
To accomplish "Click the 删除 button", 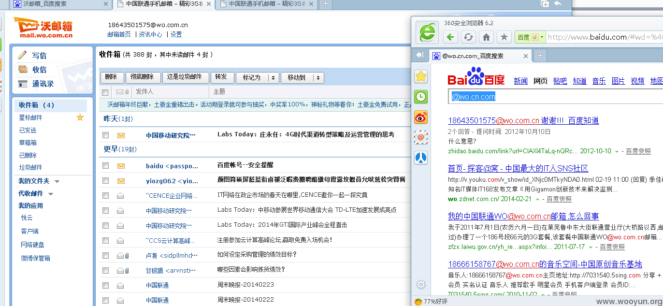I will [111, 77].
